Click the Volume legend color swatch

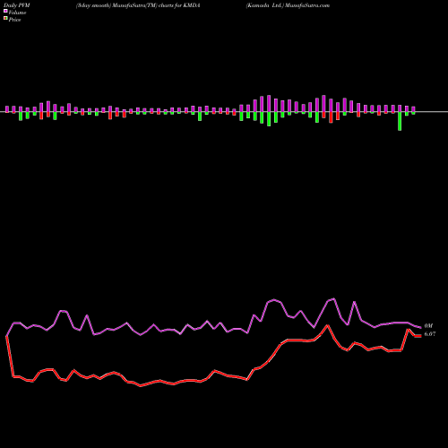coord(5,12)
